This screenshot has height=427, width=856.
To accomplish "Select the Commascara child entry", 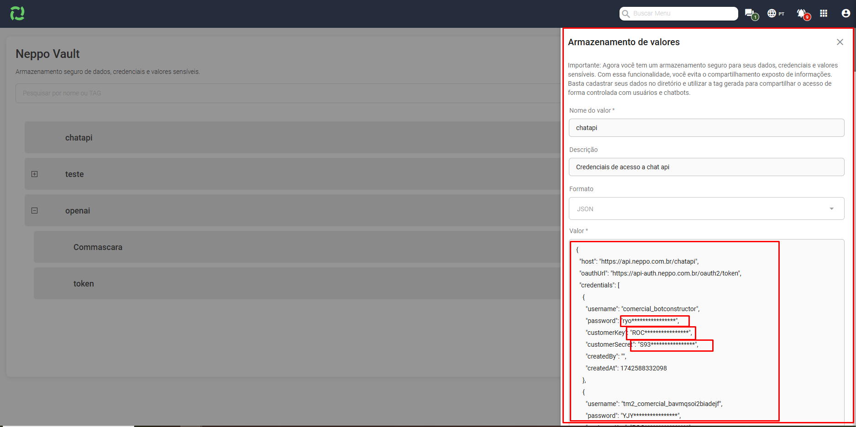I will [x=297, y=247].
